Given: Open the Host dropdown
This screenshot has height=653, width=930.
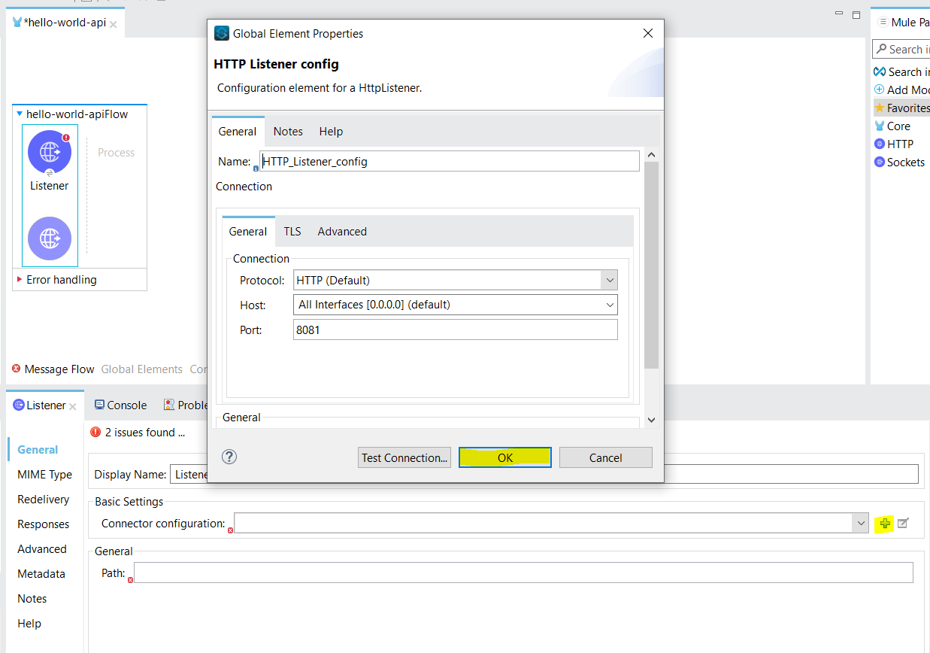Looking at the screenshot, I should coord(610,305).
